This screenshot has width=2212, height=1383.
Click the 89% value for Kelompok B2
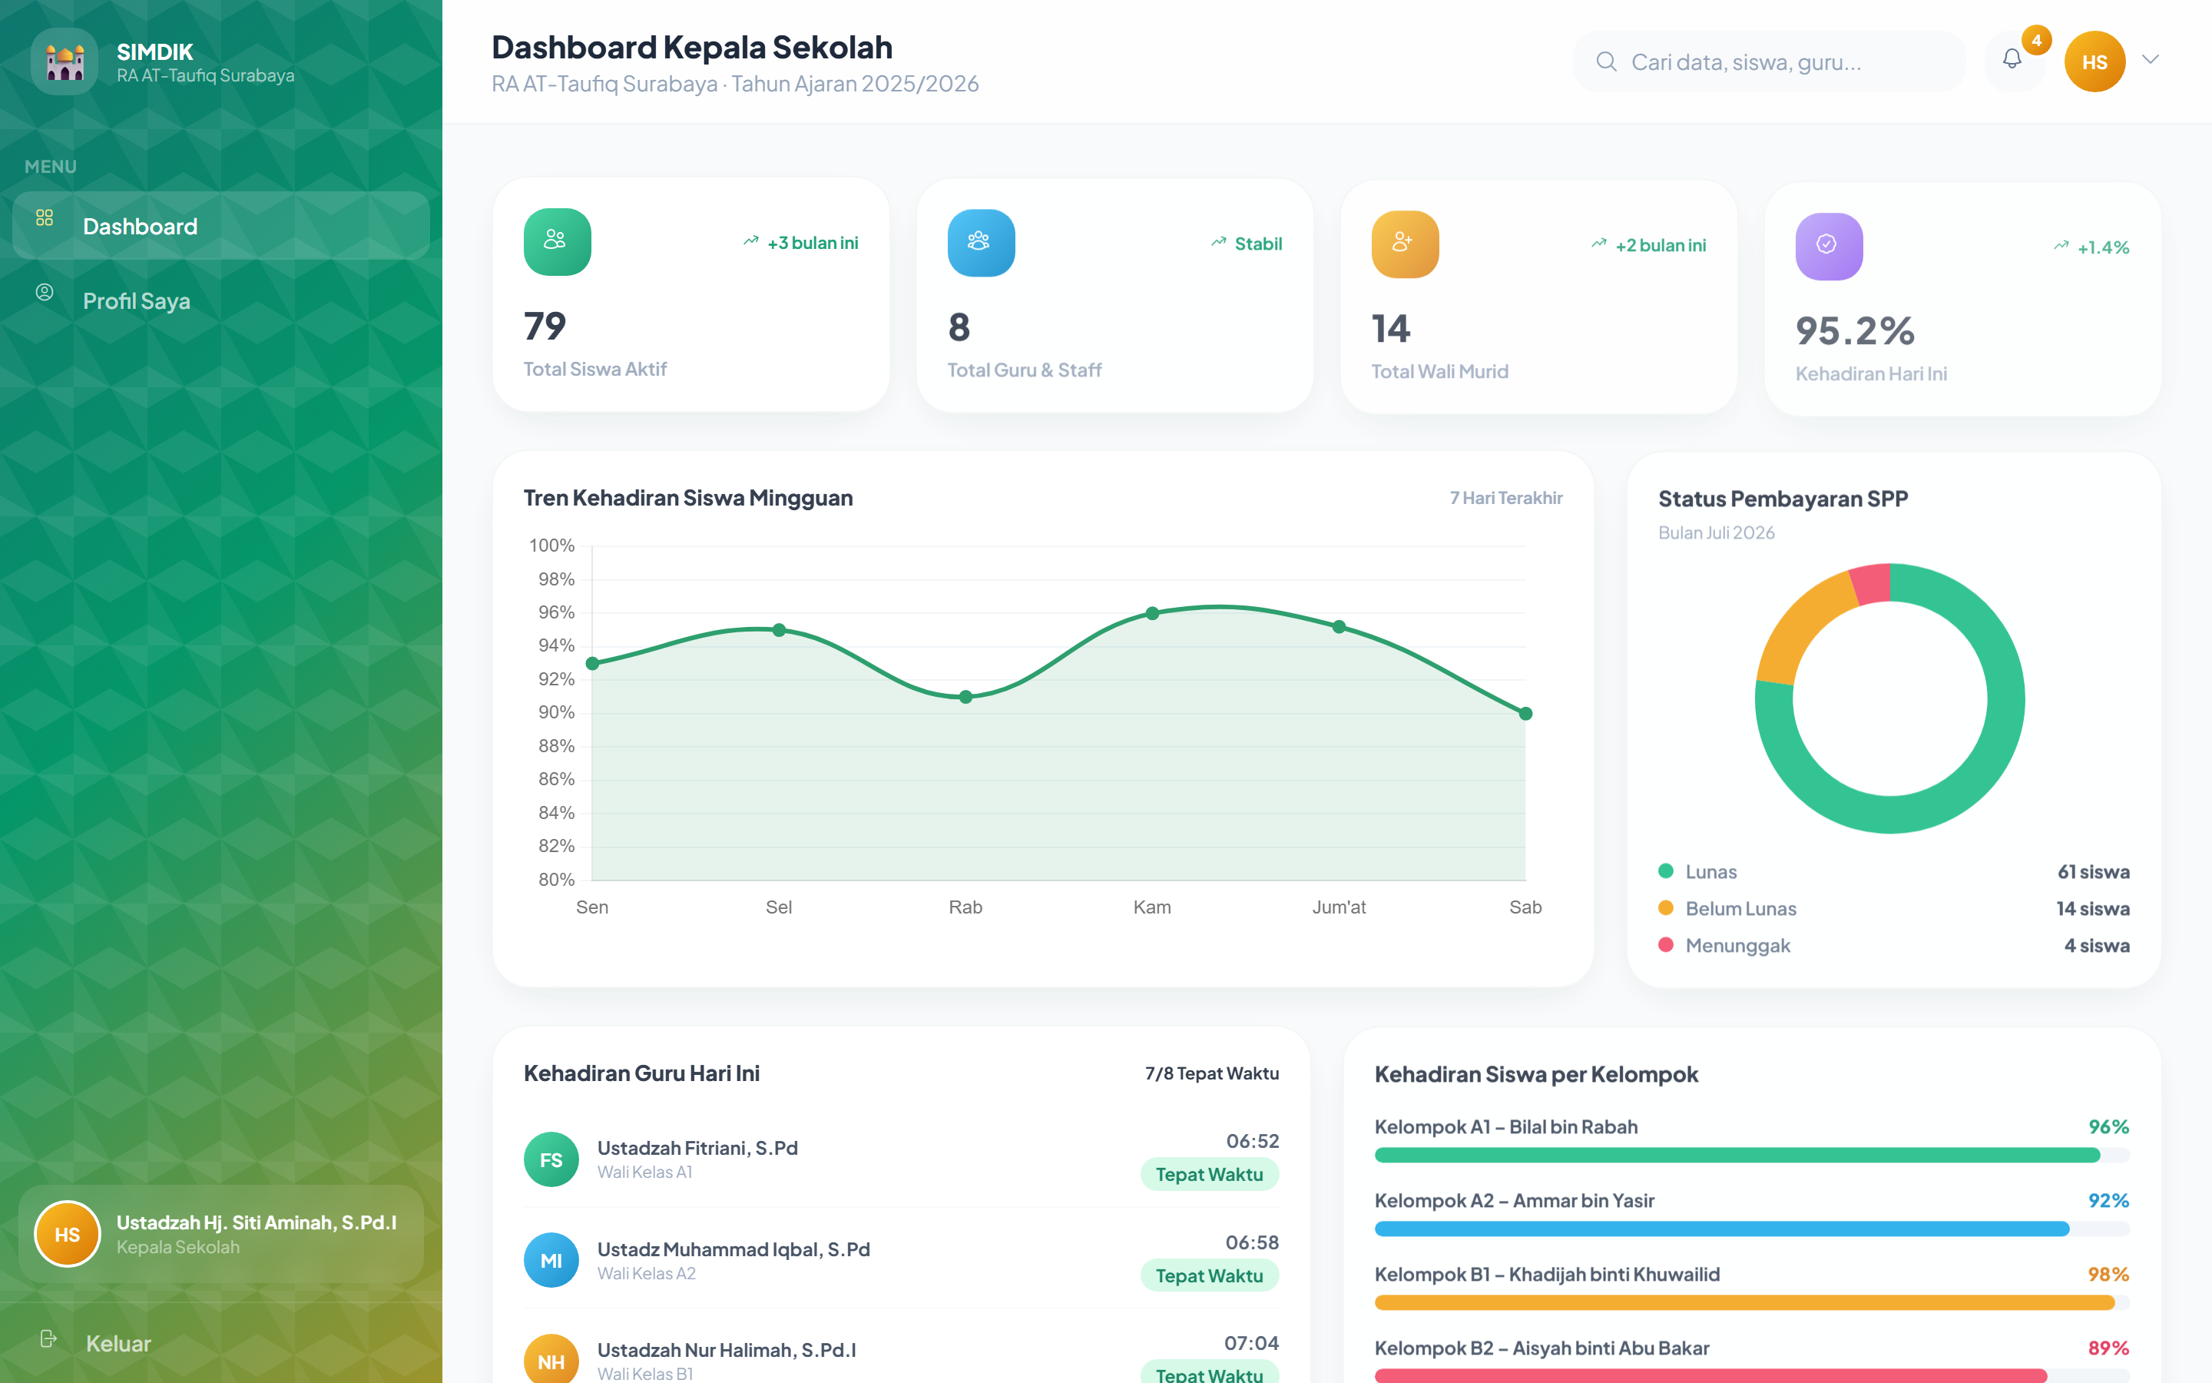pyautogui.click(x=2108, y=1348)
